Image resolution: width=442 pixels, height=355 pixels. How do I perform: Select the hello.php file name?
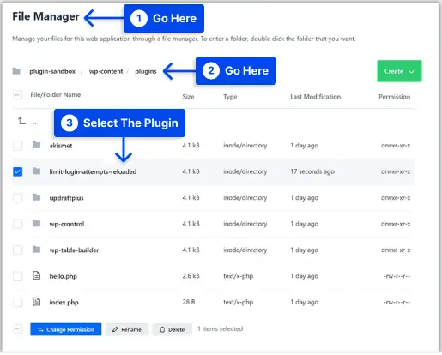[64, 276]
